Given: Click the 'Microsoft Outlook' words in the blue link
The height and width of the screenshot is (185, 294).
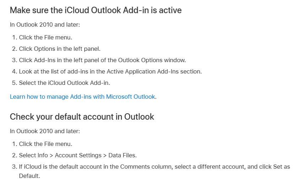Looking at the screenshot, I should [x=131, y=97].
